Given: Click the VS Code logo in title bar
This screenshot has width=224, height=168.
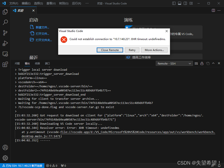Looking at the screenshot, I should [4, 3].
